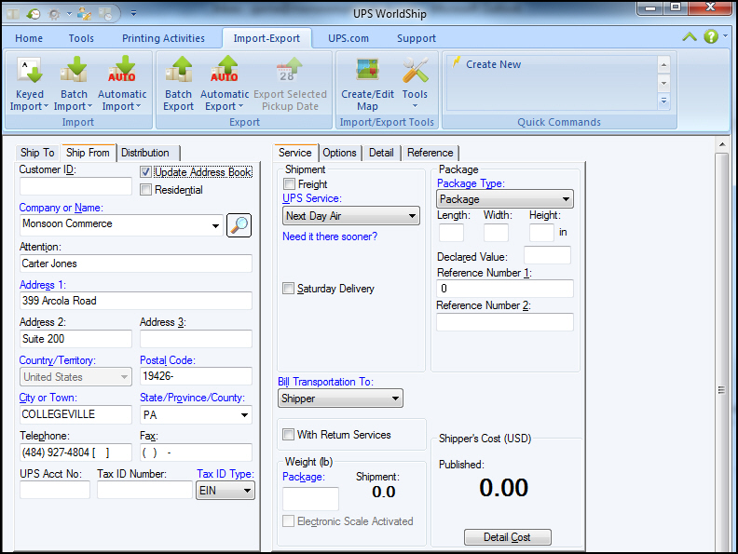Image resolution: width=738 pixels, height=554 pixels.
Task: Click the package clock icon in title bar
Action: coord(106,14)
